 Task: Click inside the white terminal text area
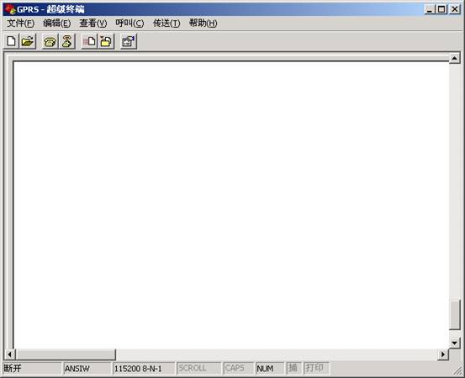(231, 204)
